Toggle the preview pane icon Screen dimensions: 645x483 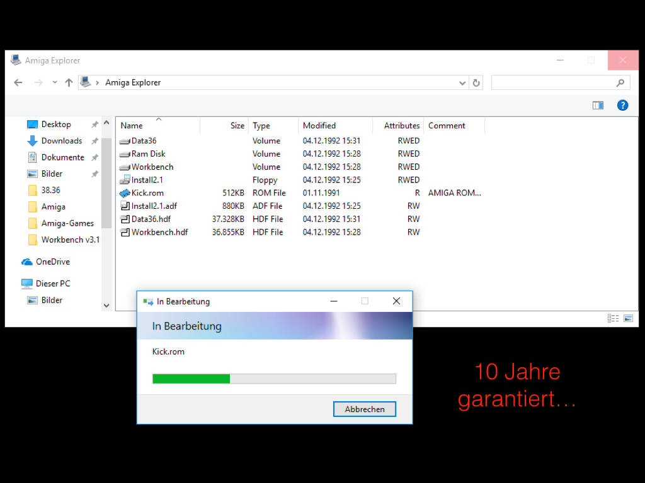pos(598,106)
